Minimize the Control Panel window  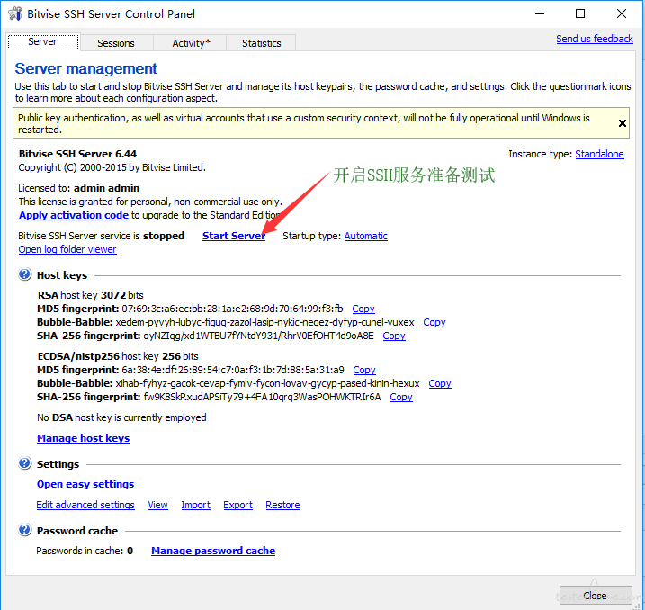coord(540,13)
